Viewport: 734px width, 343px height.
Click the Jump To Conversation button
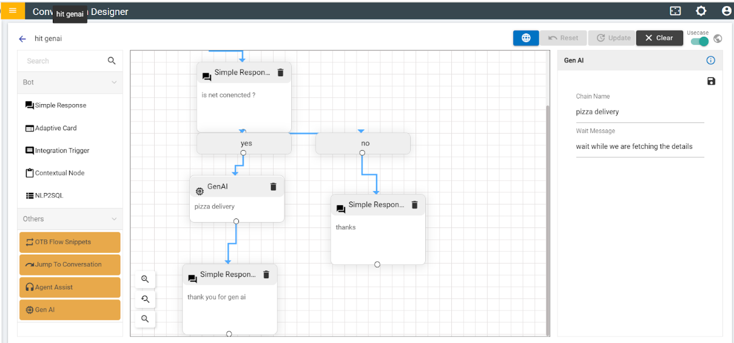click(x=70, y=264)
